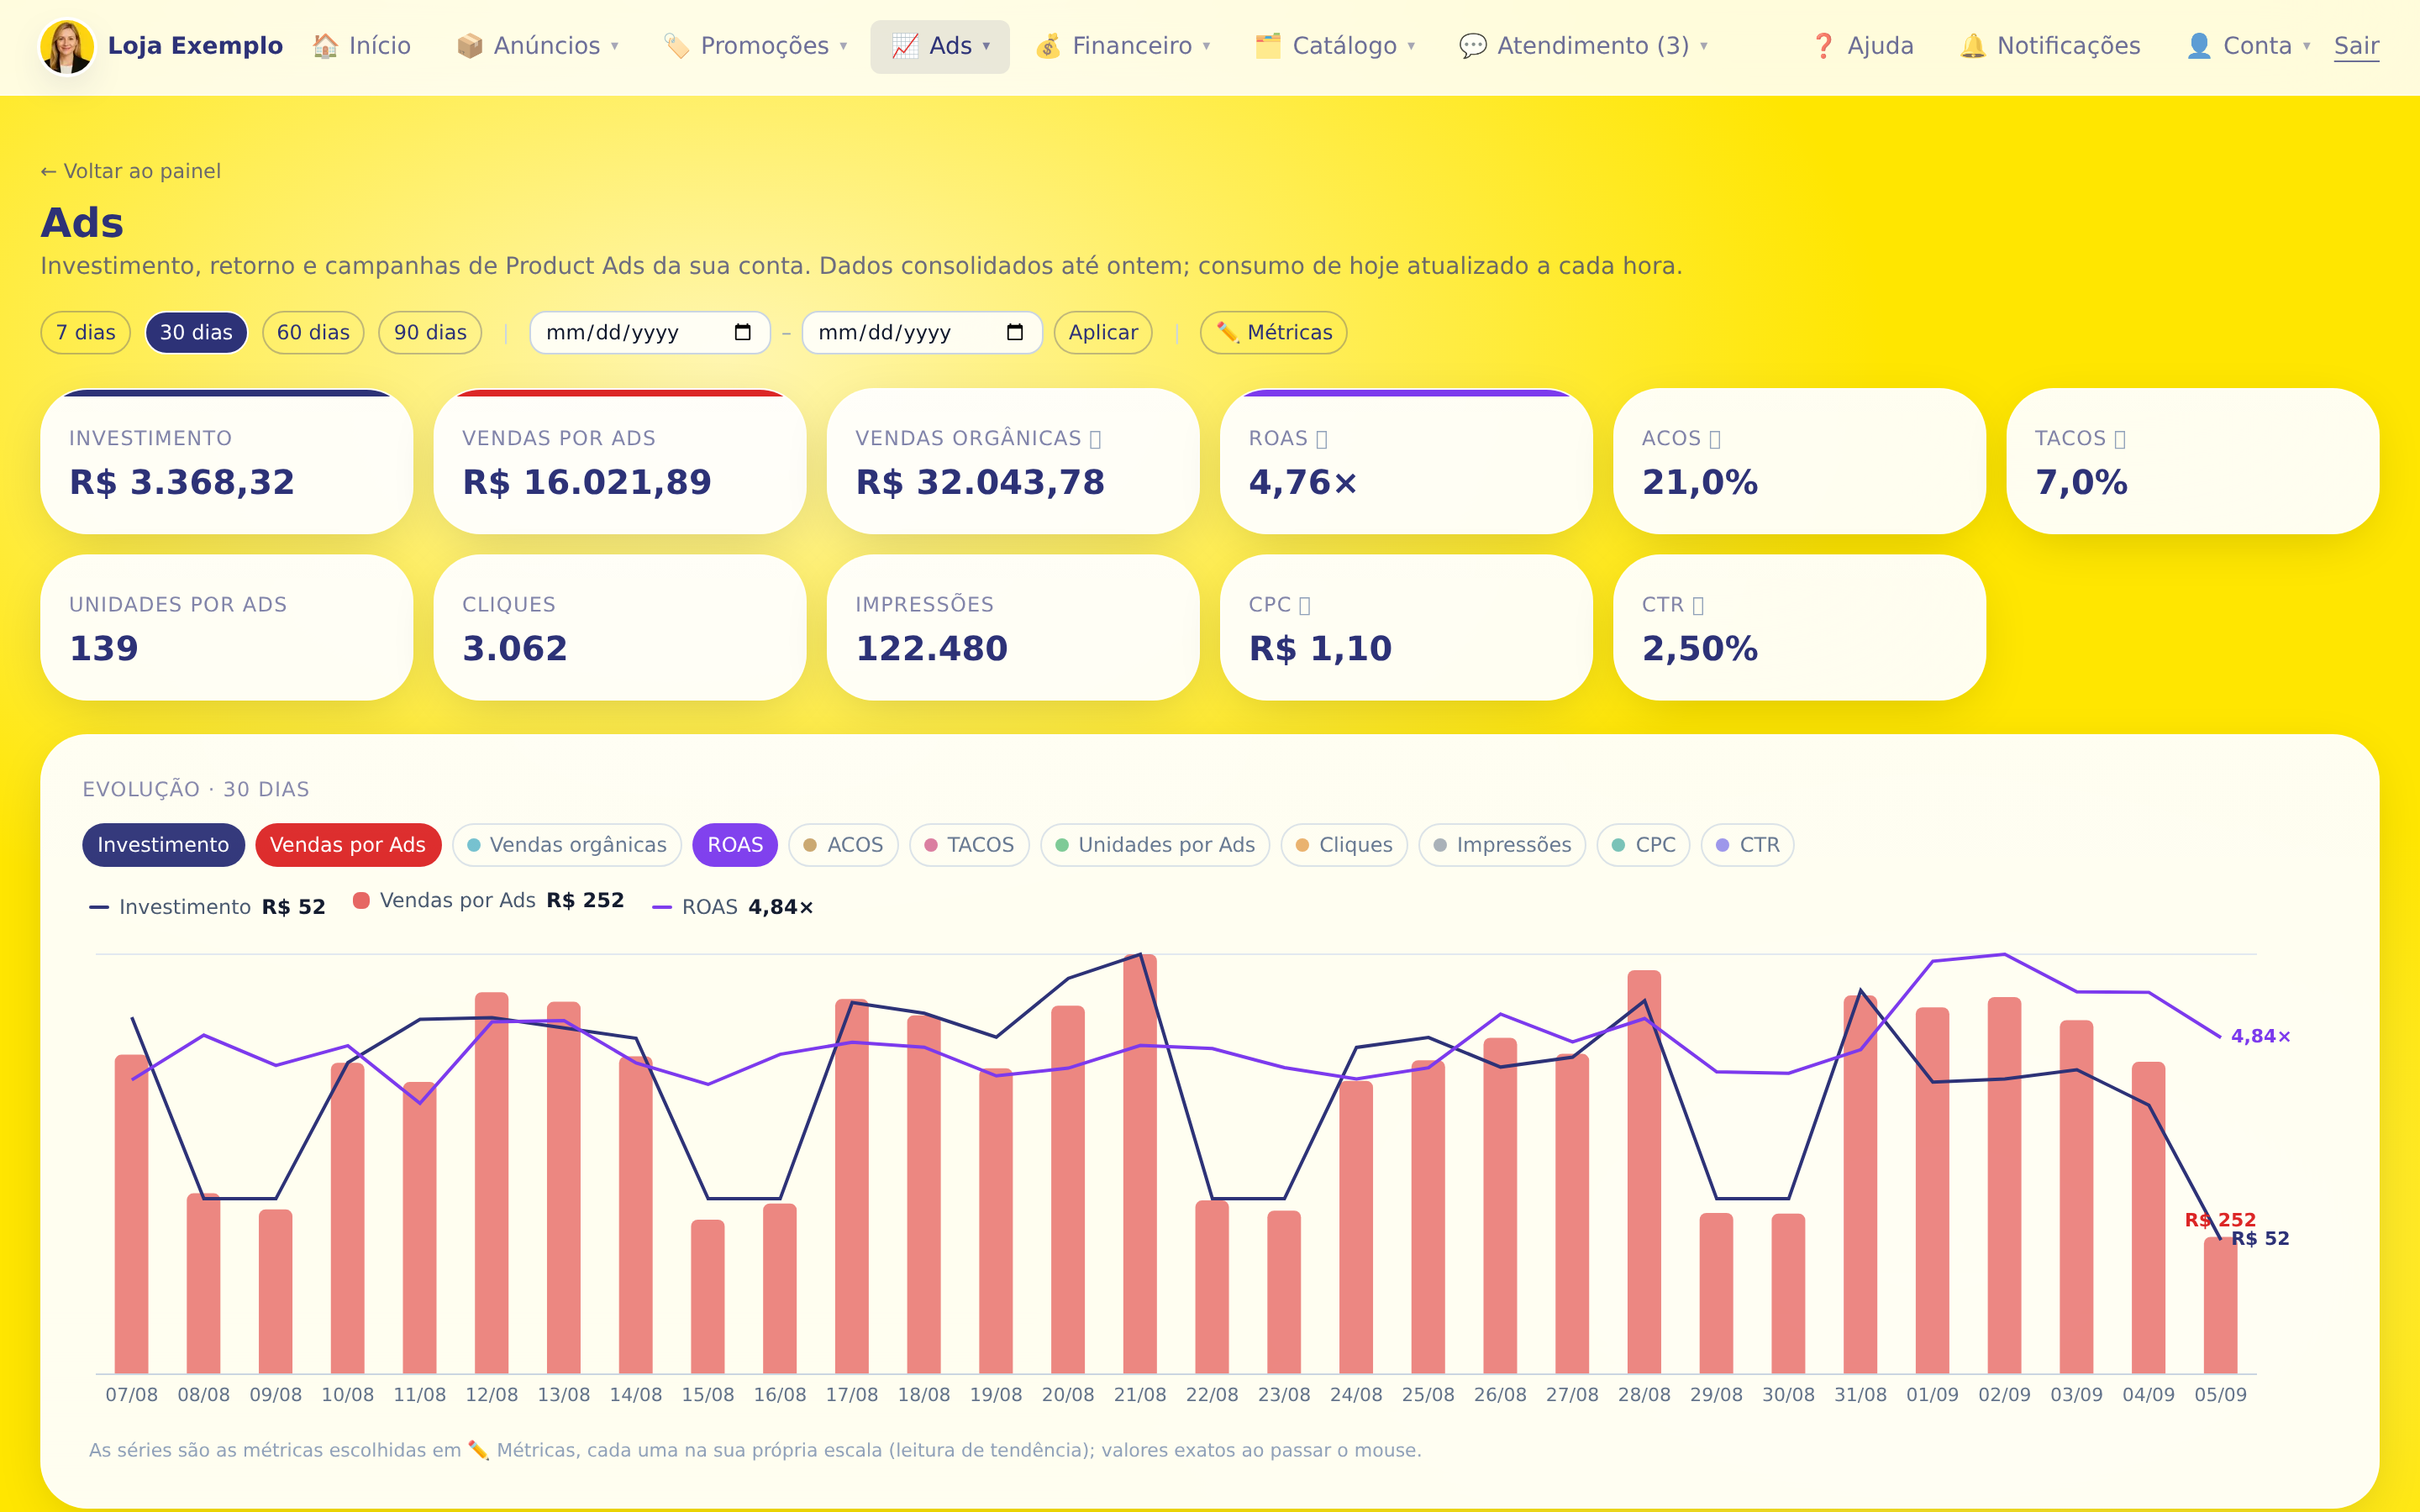The height and width of the screenshot is (1512, 2420).
Task: Select the 7 dias period tab
Action: point(86,333)
